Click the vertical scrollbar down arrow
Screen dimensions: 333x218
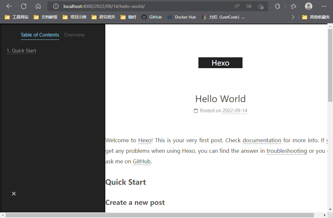(x=330, y=209)
